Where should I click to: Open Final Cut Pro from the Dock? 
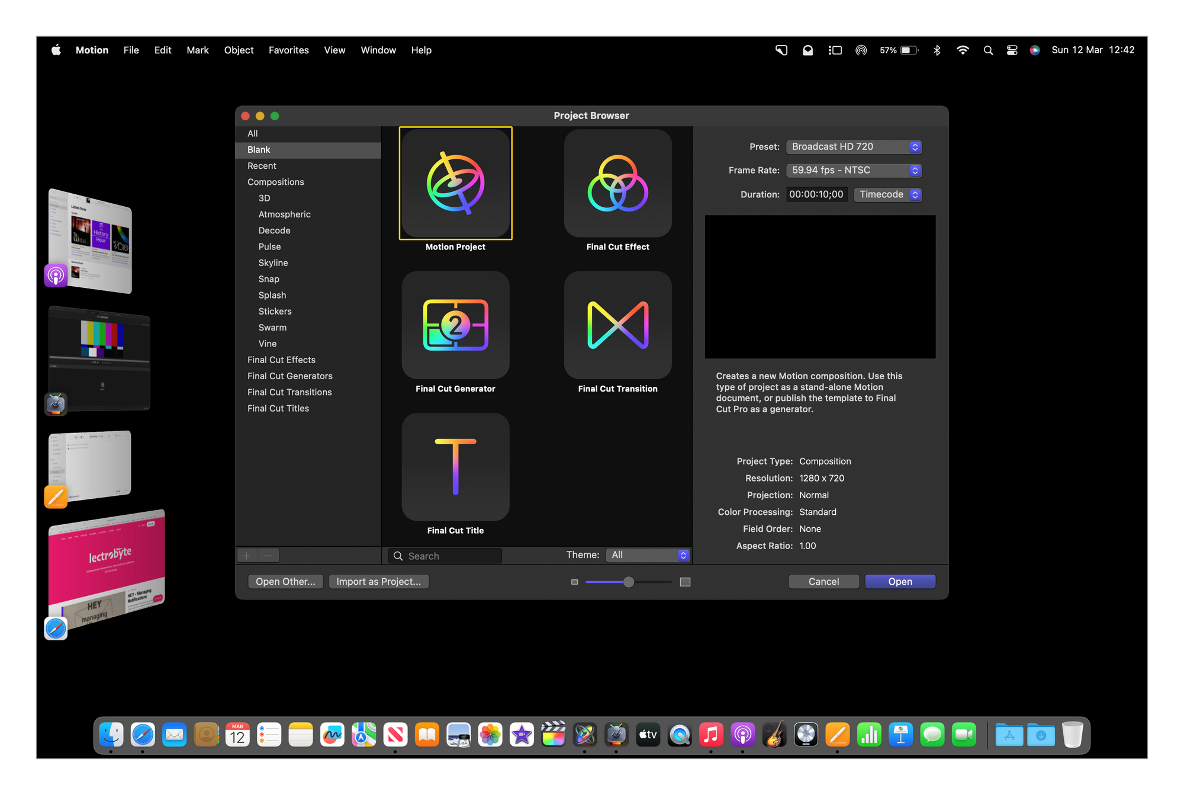pyautogui.click(x=554, y=735)
